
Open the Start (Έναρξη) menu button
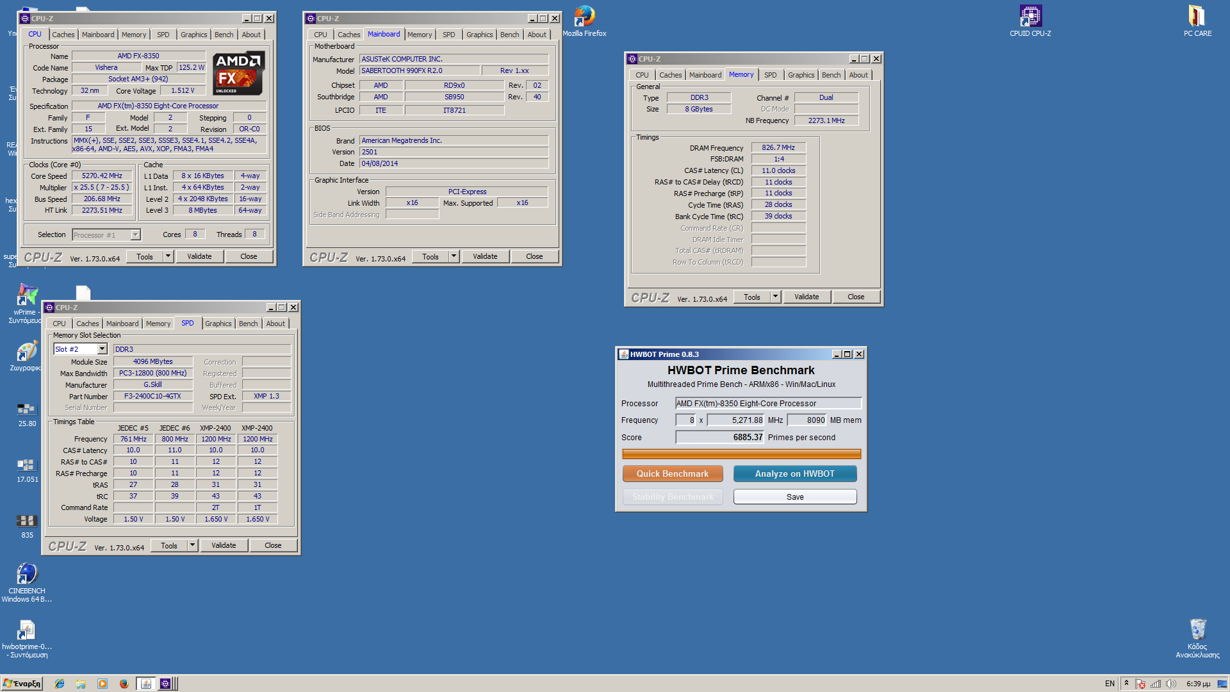[22, 684]
